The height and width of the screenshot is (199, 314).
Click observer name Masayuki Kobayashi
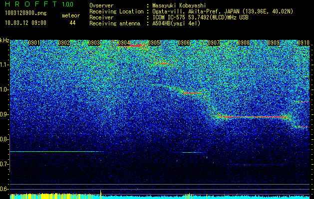[179, 5]
